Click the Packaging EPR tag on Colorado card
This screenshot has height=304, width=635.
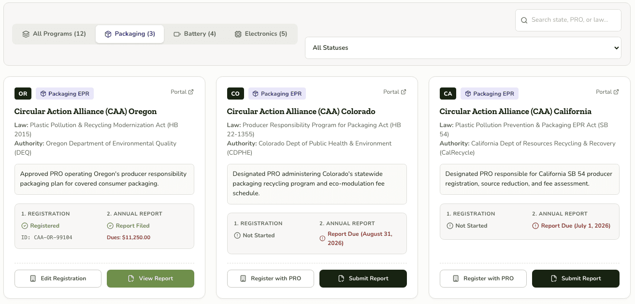tap(277, 94)
